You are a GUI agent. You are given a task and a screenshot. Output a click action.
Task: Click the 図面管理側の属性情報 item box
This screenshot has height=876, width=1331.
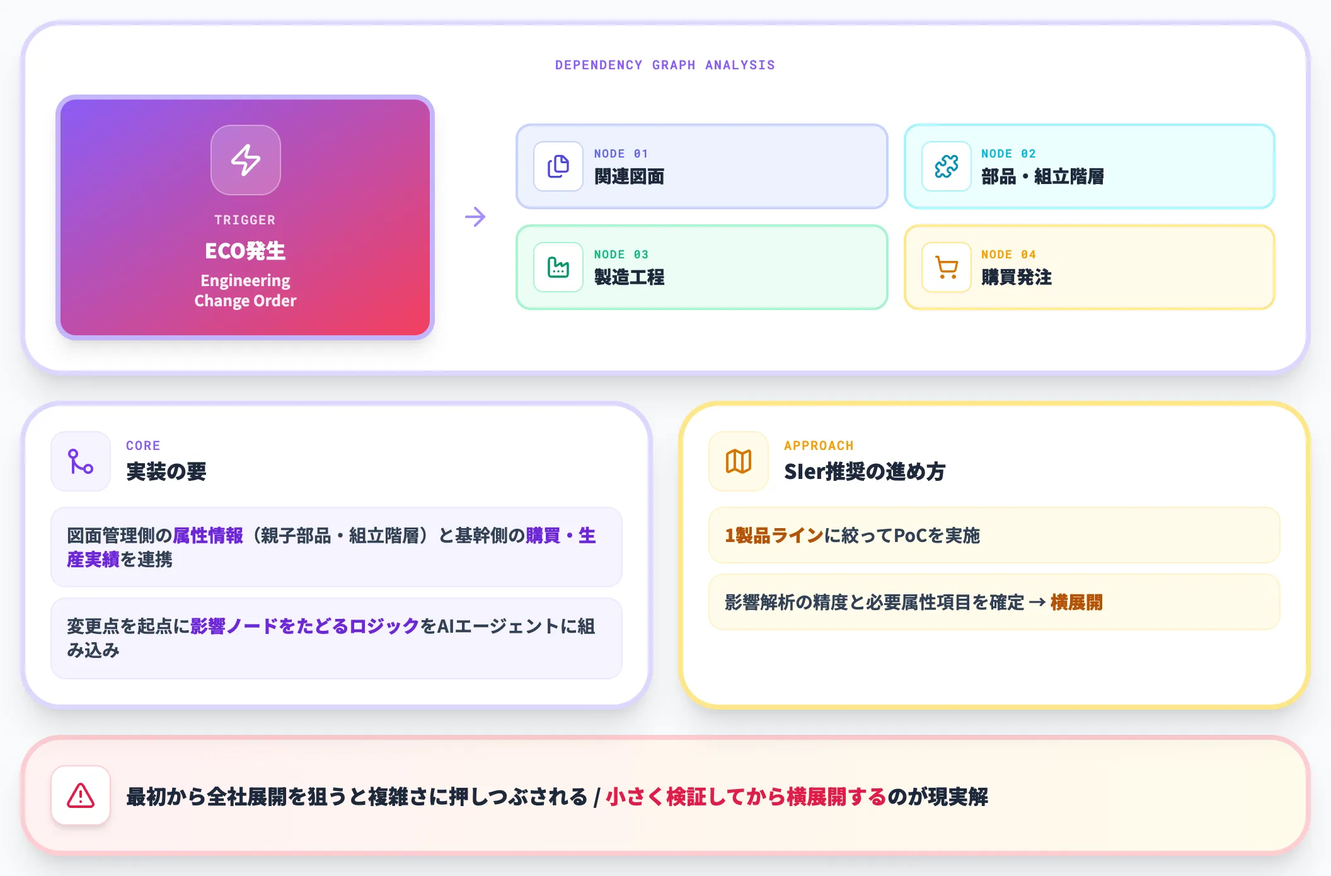coord(337,547)
